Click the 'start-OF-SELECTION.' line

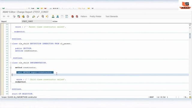(22, 94)
